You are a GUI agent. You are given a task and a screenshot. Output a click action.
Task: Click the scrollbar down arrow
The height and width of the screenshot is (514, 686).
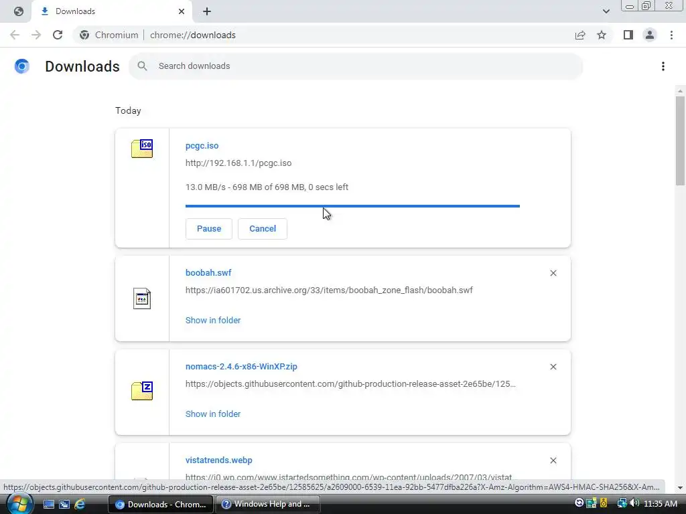pyautogui.click(x=680, y=488)
